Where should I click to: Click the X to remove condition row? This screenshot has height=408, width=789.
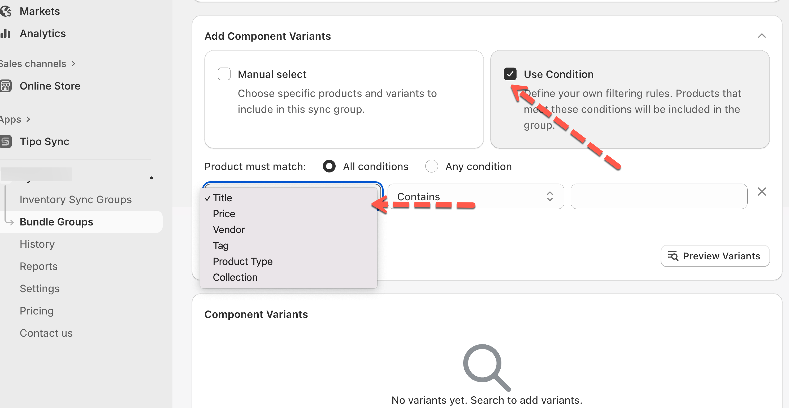[x=761, y=192]
